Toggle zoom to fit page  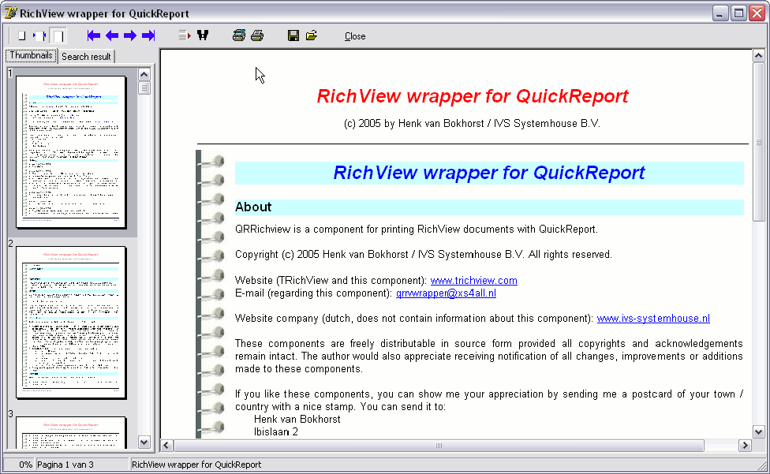coord(22,35)
